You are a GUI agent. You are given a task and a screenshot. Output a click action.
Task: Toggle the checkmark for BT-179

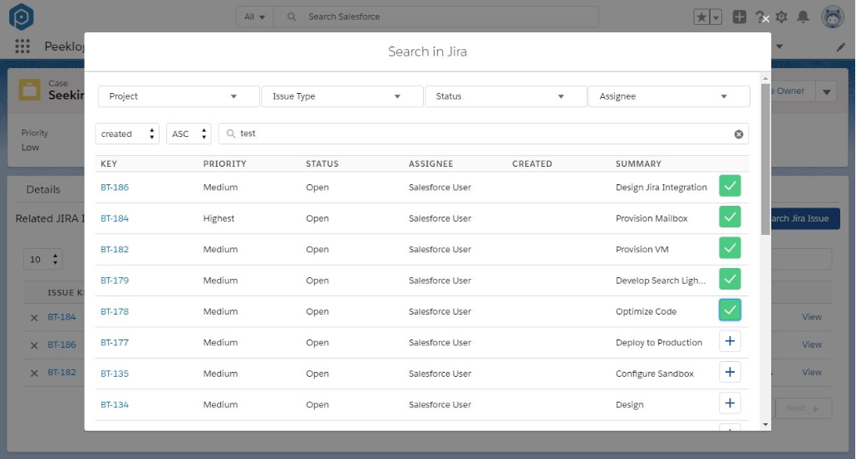pyautogui.click(x=730, y=279)
